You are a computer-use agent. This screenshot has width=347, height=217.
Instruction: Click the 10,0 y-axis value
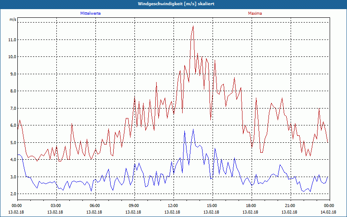(13, 57)
